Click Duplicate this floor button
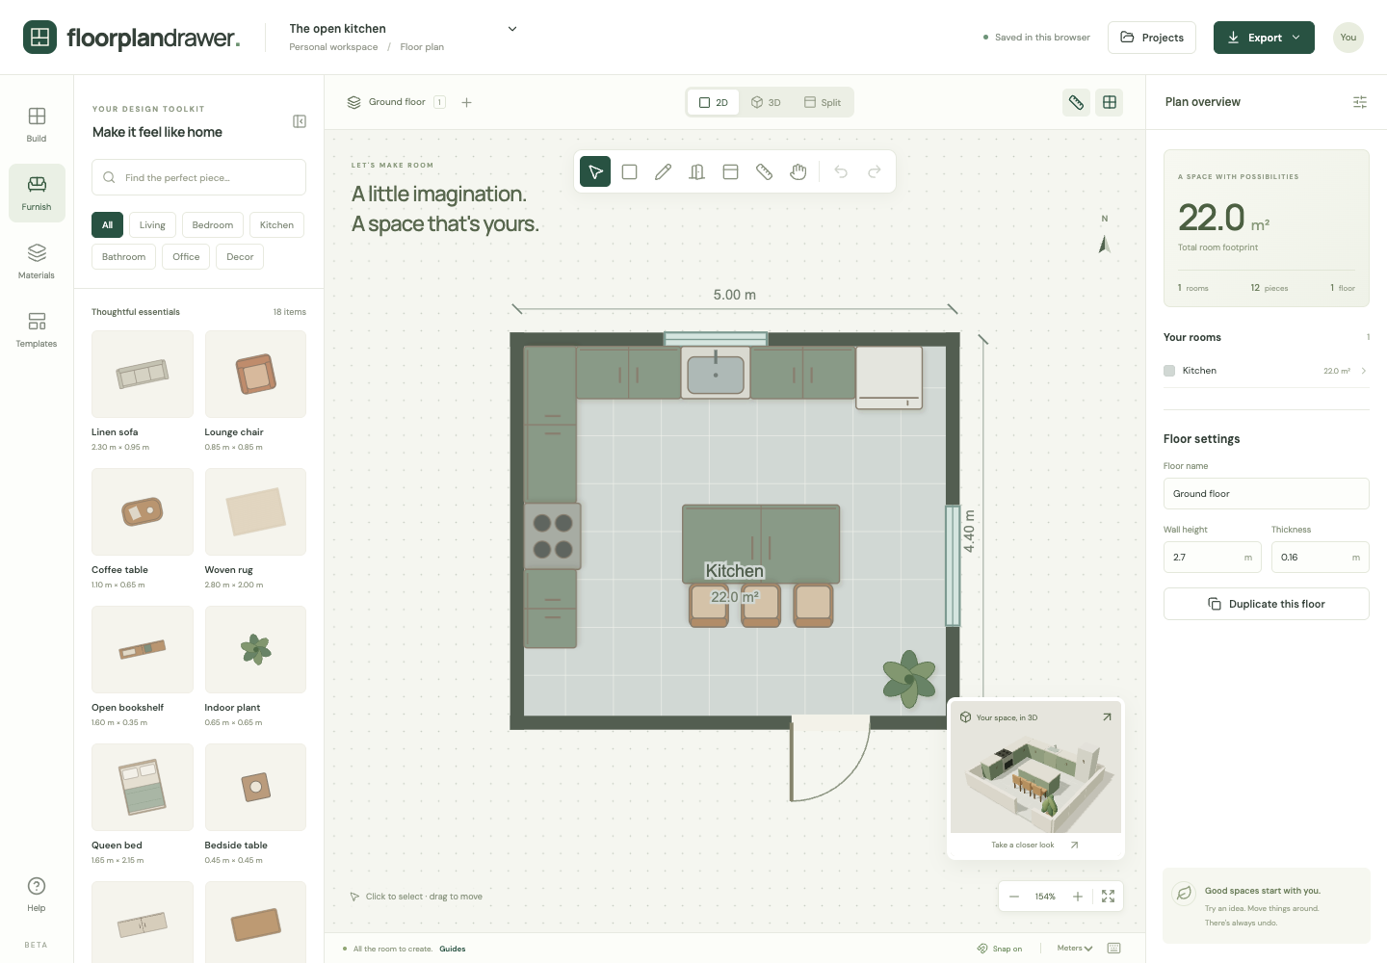 coord(1267,604)
